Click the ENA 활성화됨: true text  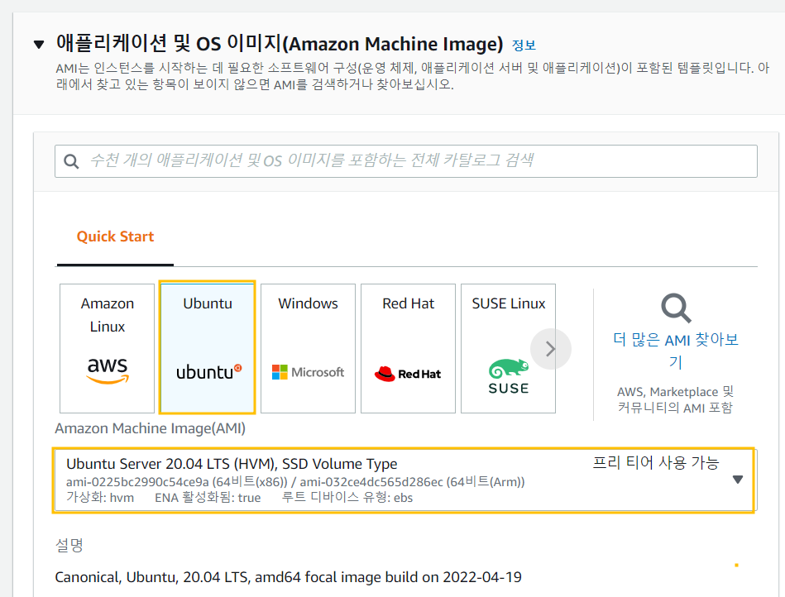pos(208,498)
